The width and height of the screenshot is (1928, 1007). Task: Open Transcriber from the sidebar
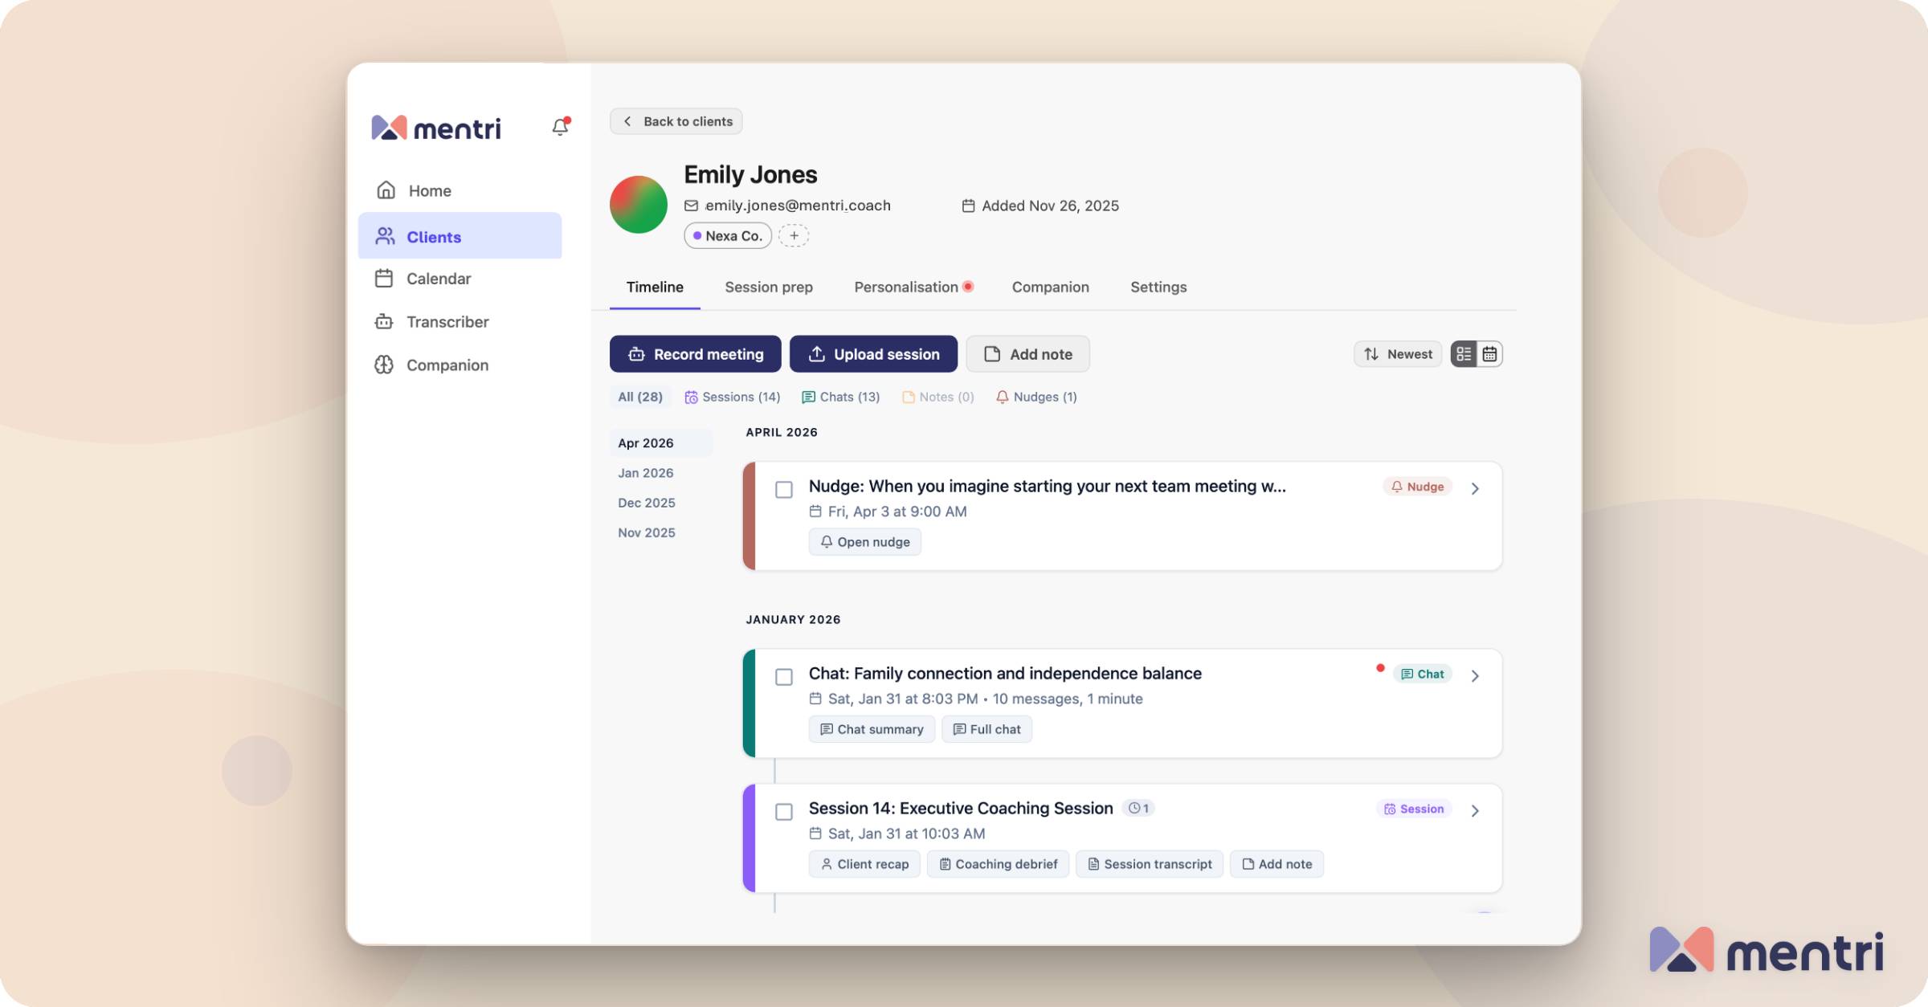click(x=447, y=322)
